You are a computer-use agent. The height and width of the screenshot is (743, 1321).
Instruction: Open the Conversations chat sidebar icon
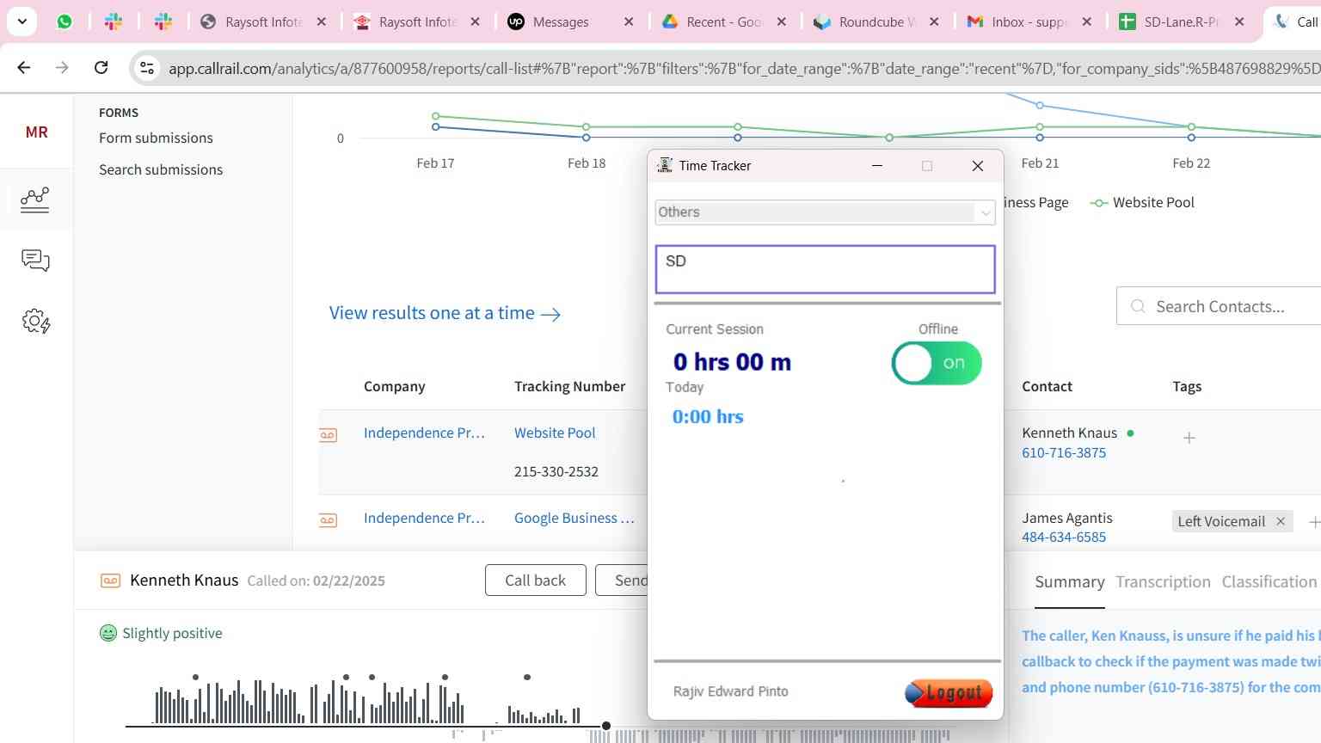(35, 260)
